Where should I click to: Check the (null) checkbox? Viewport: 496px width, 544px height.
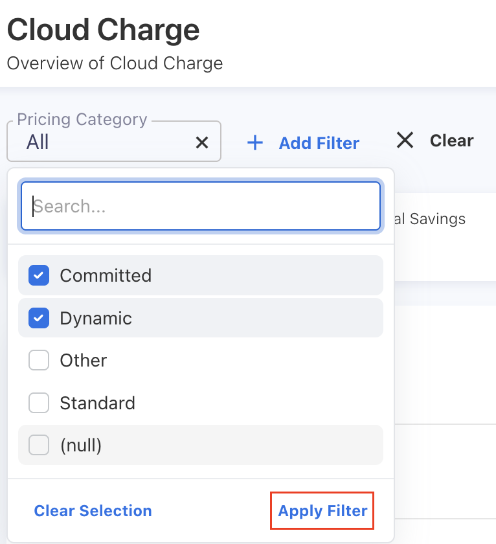[39, 446]
